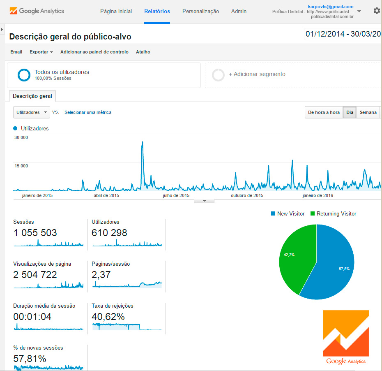Open the Exportar dropdown menu
The width and height of the screenshot is (382, 371).
click(x=41, y=52)
